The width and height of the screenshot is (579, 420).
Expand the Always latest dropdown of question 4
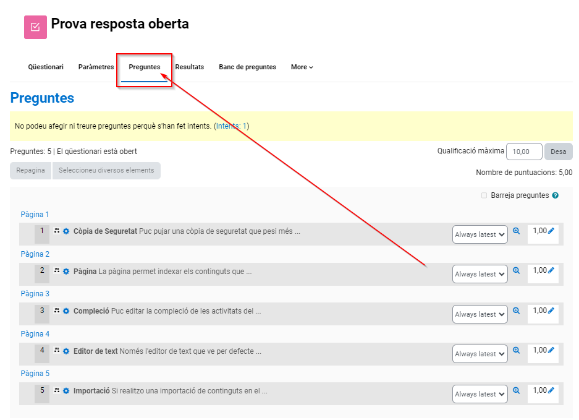(480, 354)
